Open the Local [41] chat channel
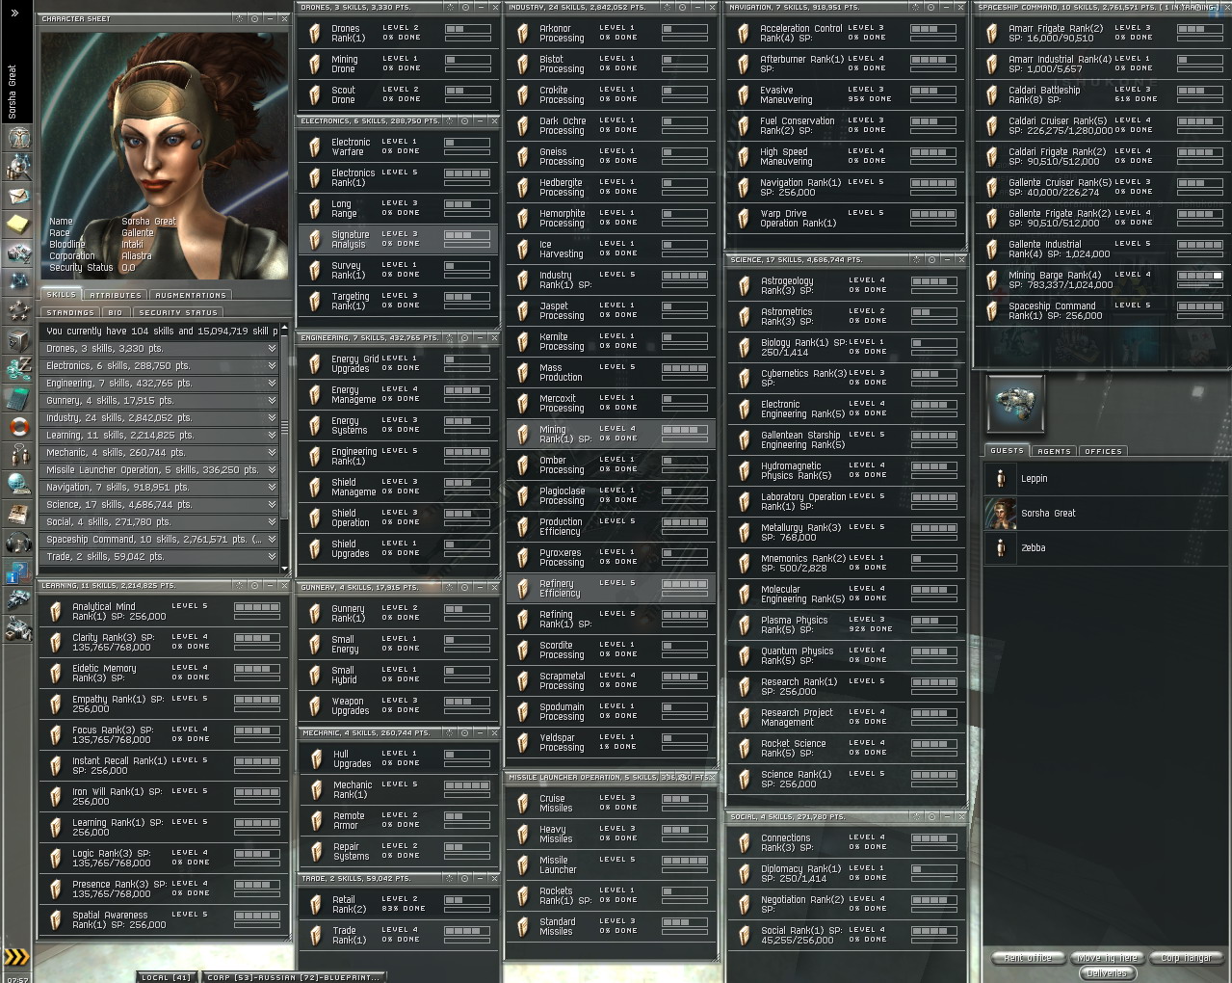The image size is (1232, 983). 167,976
